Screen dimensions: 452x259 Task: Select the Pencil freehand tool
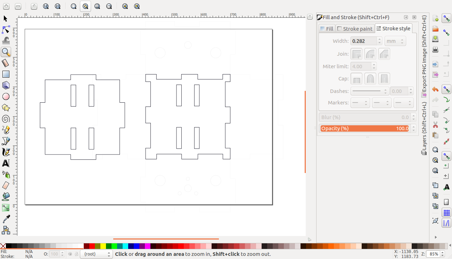[x=6, y=130]
